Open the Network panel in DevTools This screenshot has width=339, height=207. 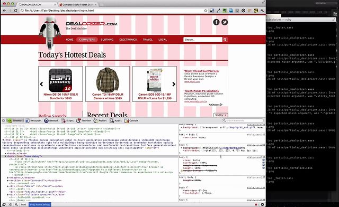click(51, 120)
